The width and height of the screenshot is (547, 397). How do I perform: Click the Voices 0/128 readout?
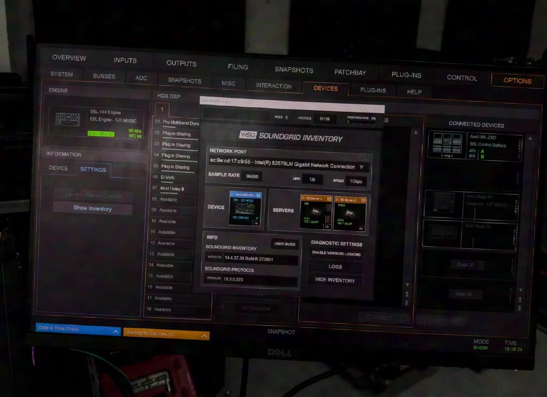[x=325, y=119]
